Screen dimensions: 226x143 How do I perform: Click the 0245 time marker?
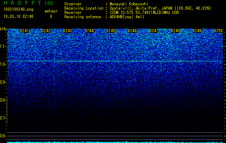(x=111, y=31)
